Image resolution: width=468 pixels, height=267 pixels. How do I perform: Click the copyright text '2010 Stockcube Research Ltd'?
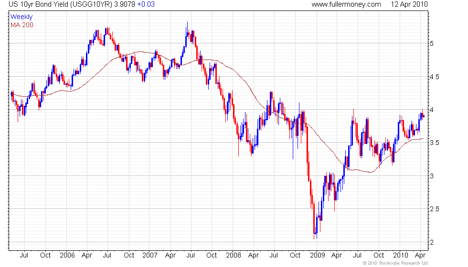coord(397,263)
